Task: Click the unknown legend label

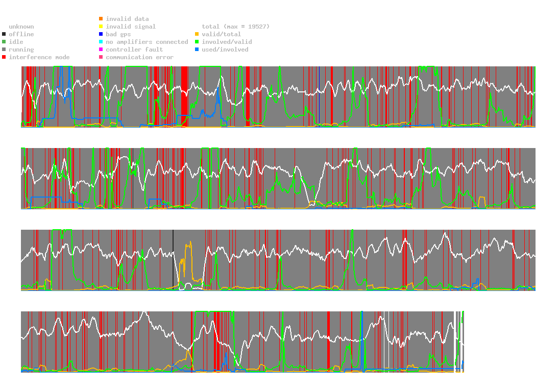Action: click(21, 27)
